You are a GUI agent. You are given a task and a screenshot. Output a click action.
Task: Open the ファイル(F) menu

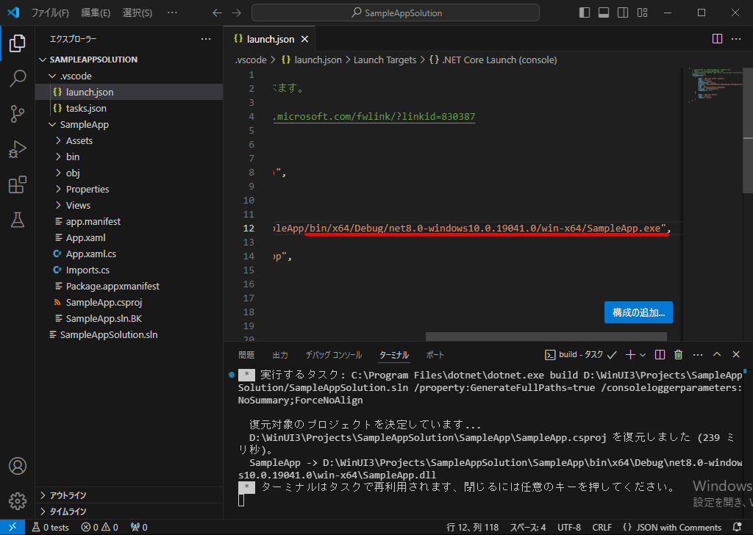[50, 13]
